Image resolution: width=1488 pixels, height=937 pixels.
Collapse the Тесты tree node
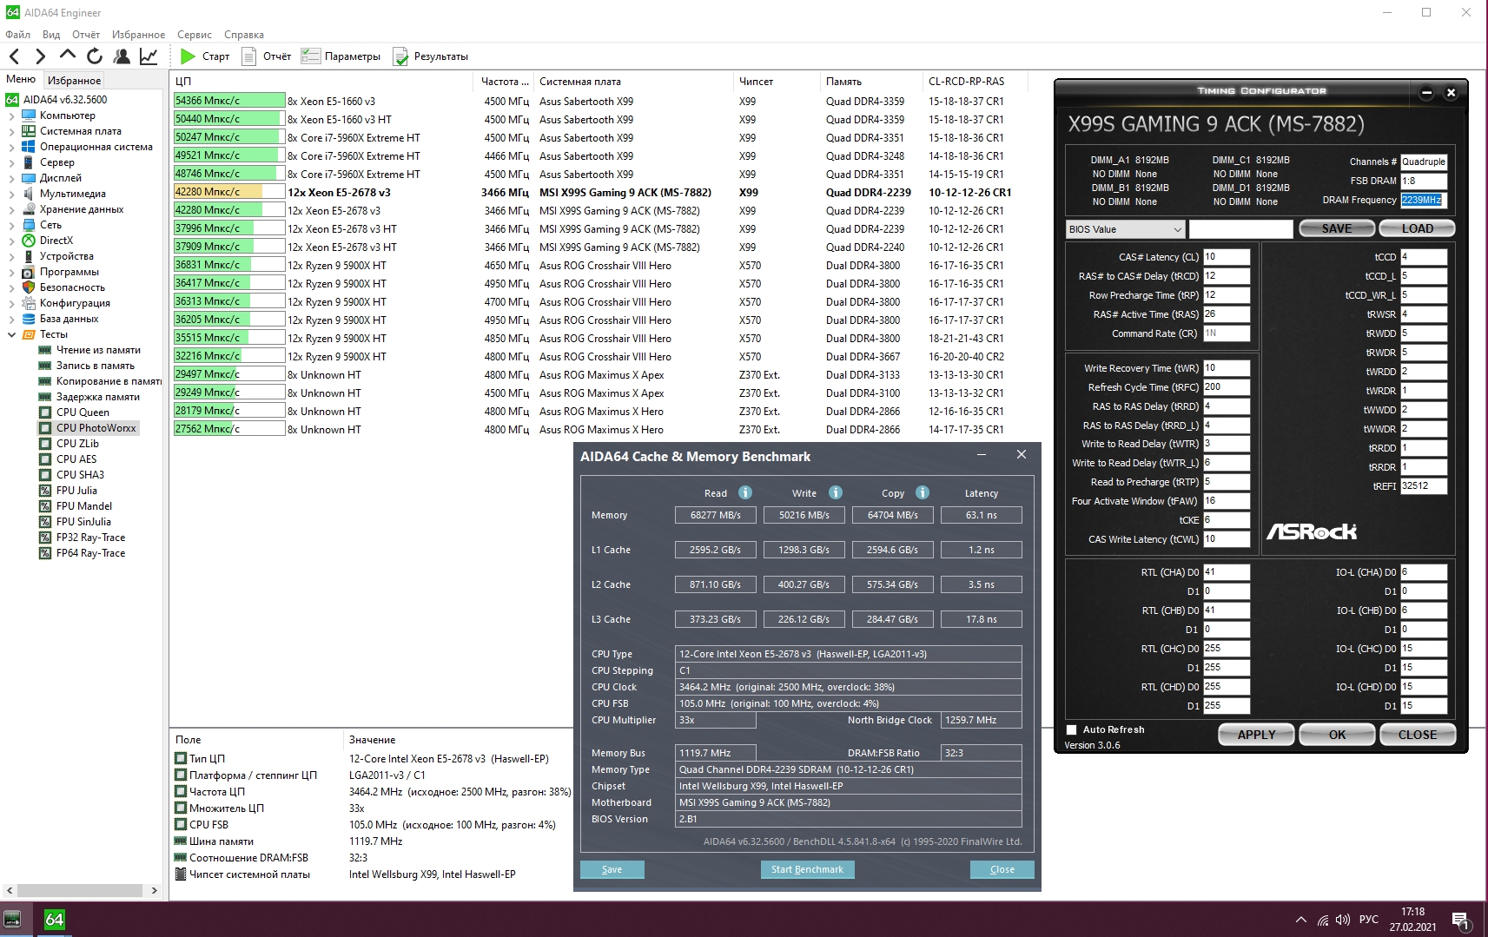point(11,334)
